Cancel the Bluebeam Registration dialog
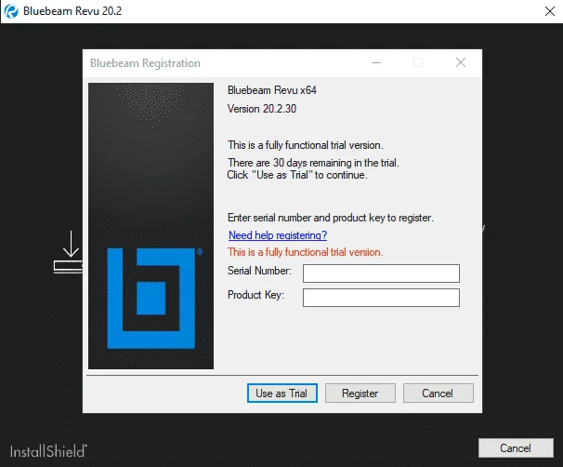Image resolution: width=563 pixels, height=467 pixels. [439, 393]
